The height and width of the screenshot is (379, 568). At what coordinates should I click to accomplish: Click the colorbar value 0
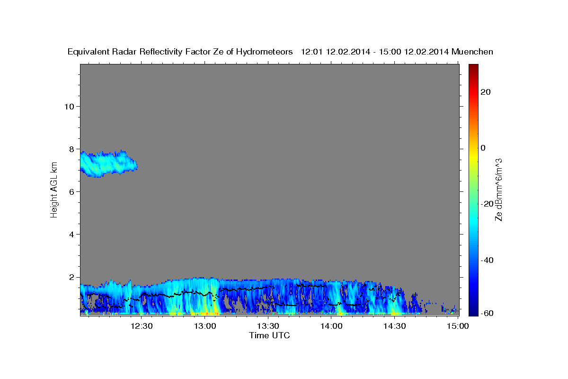[x=483, y=148]
